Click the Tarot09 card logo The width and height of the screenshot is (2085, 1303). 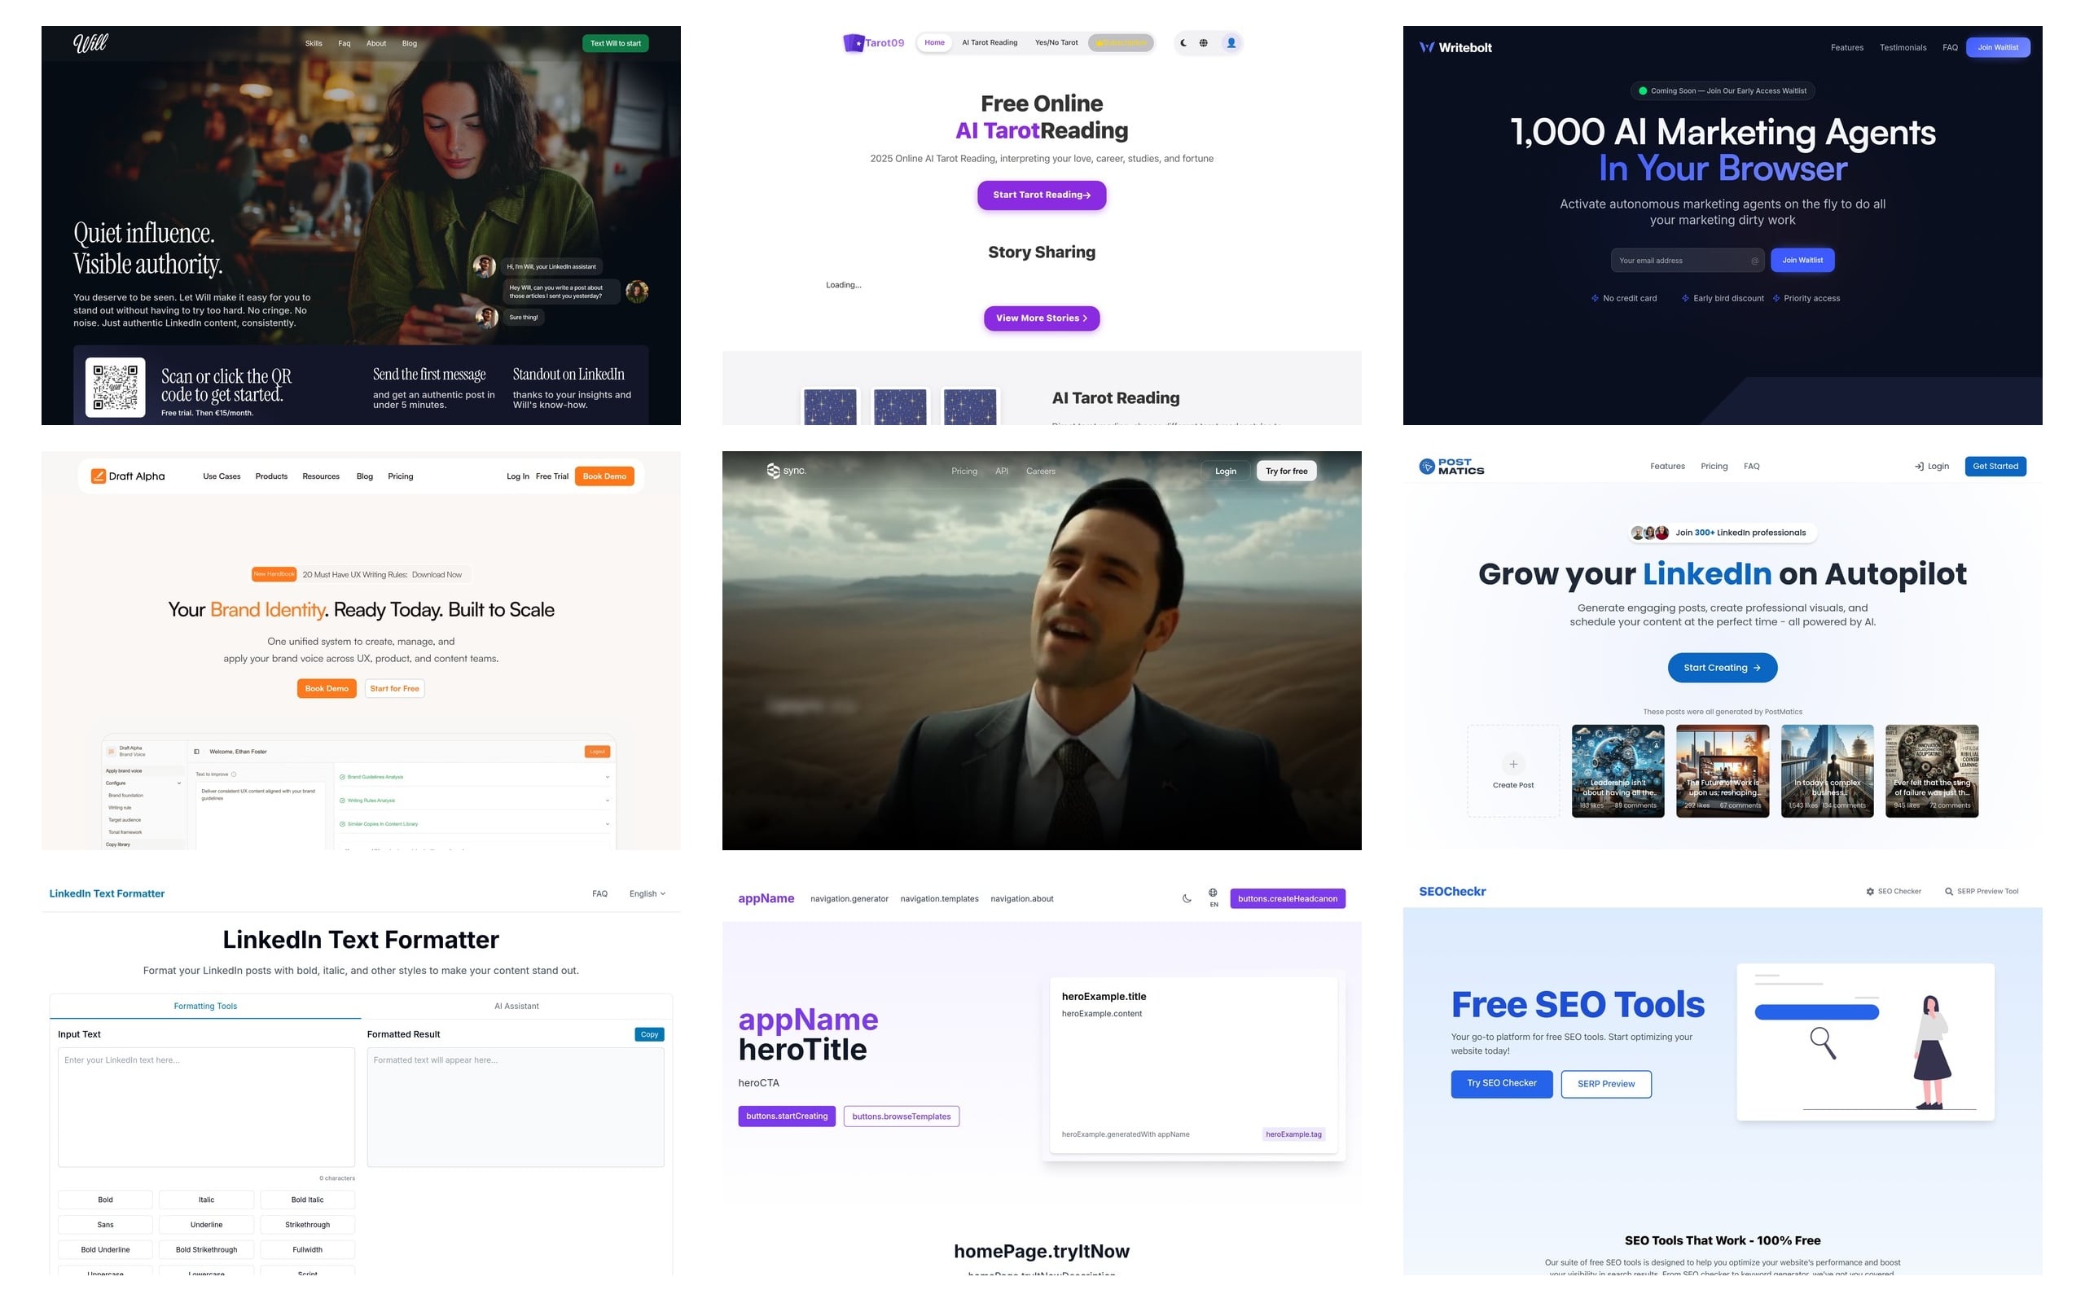[853, 43]
